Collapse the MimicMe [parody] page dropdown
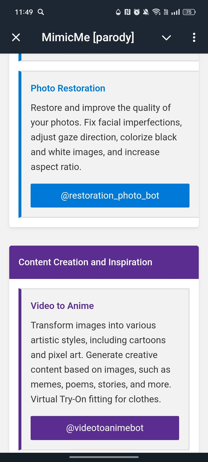Screen dimensions: 208x462 (x=166, y=38)
